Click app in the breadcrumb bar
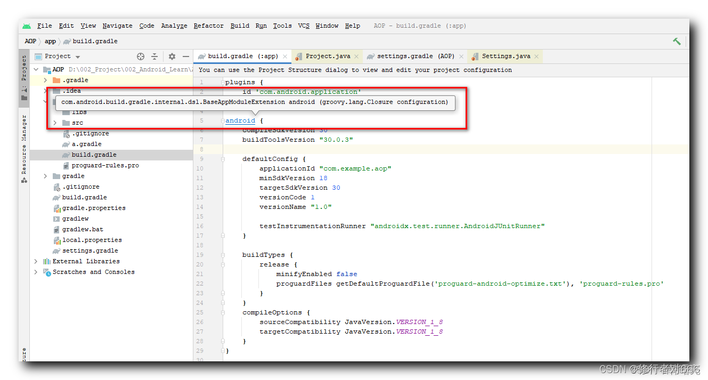This screenshot has width=708, height=380. [50, 41]
